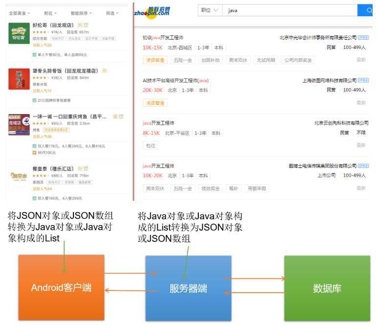This screenshot has width=378, height=327.
Task: Click the blue badge after 鹏博士电信传媒集团股份有限公司
Action: coord(363,165)
